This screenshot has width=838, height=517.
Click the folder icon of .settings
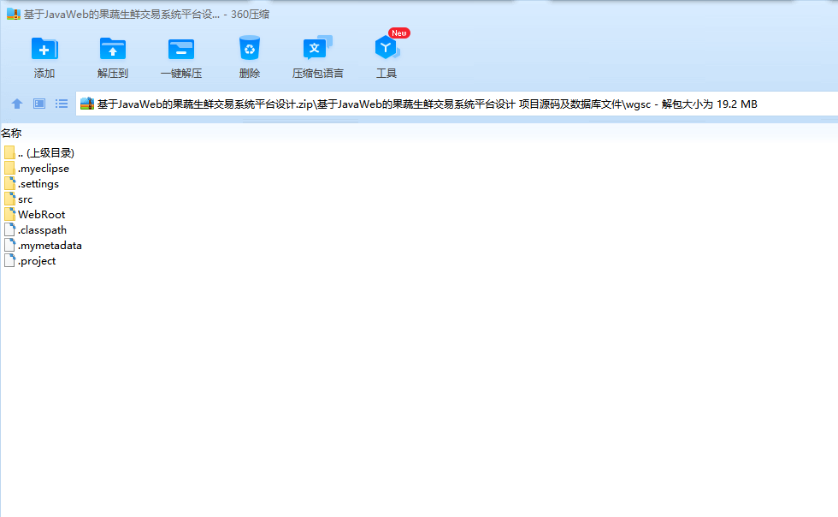9,184
